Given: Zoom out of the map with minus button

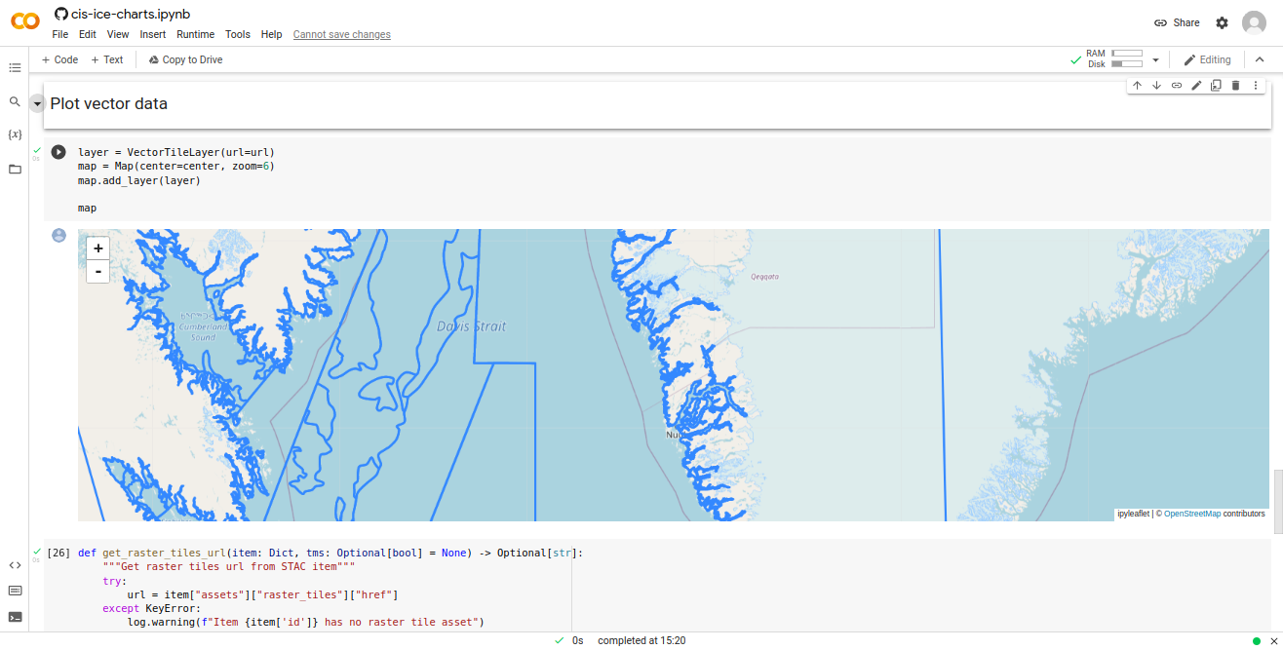Looking at the screenshot, I should pos(98,272).
